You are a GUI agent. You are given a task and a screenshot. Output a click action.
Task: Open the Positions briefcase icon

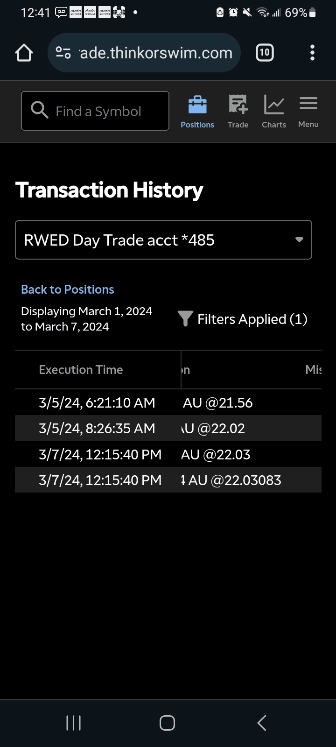coord(197,105)
